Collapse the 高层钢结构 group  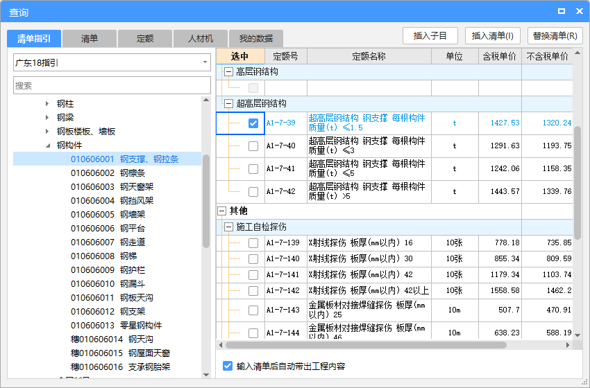pyautogui.click(x=228, y=72)
